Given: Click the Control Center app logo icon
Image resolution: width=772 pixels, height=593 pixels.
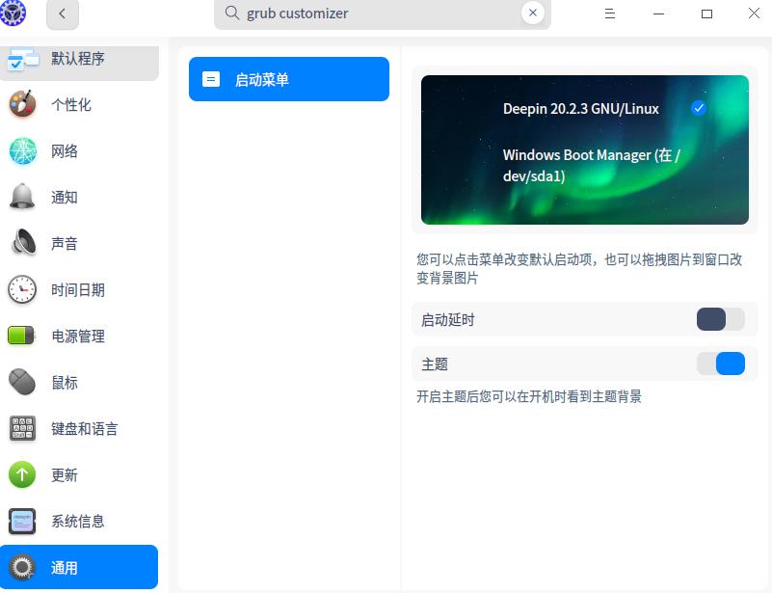Looking at the screenshot, I should (x=13, y=13).
